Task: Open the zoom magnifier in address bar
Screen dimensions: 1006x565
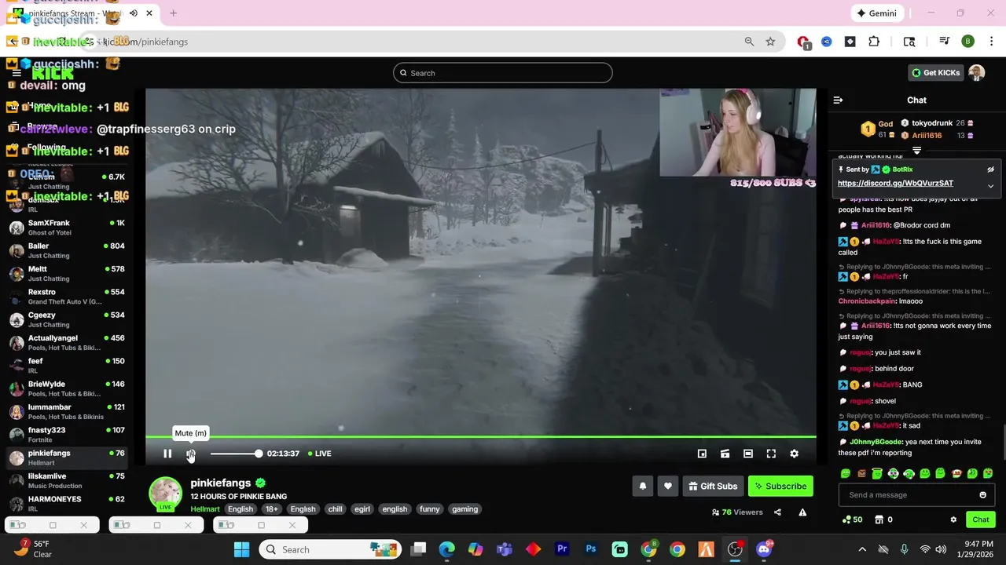Action: (x=749, y=42)
